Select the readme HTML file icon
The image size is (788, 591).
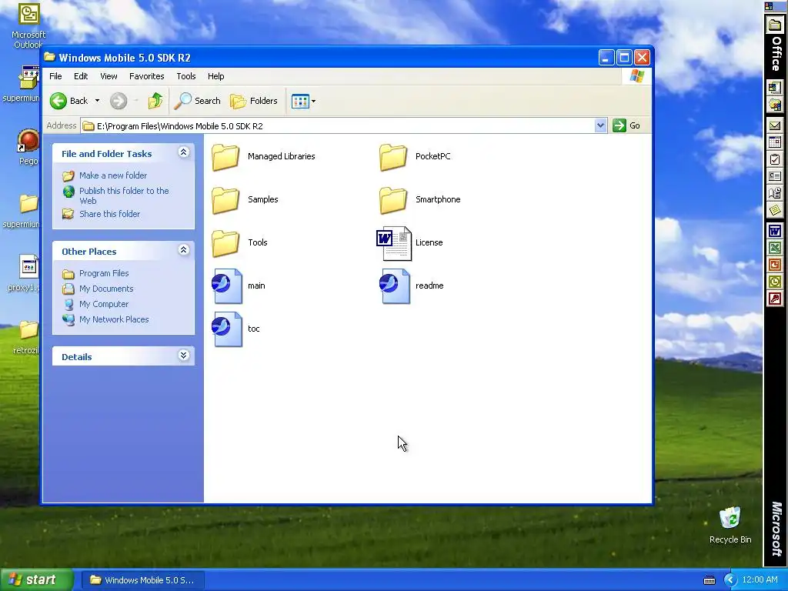[395, 286]
